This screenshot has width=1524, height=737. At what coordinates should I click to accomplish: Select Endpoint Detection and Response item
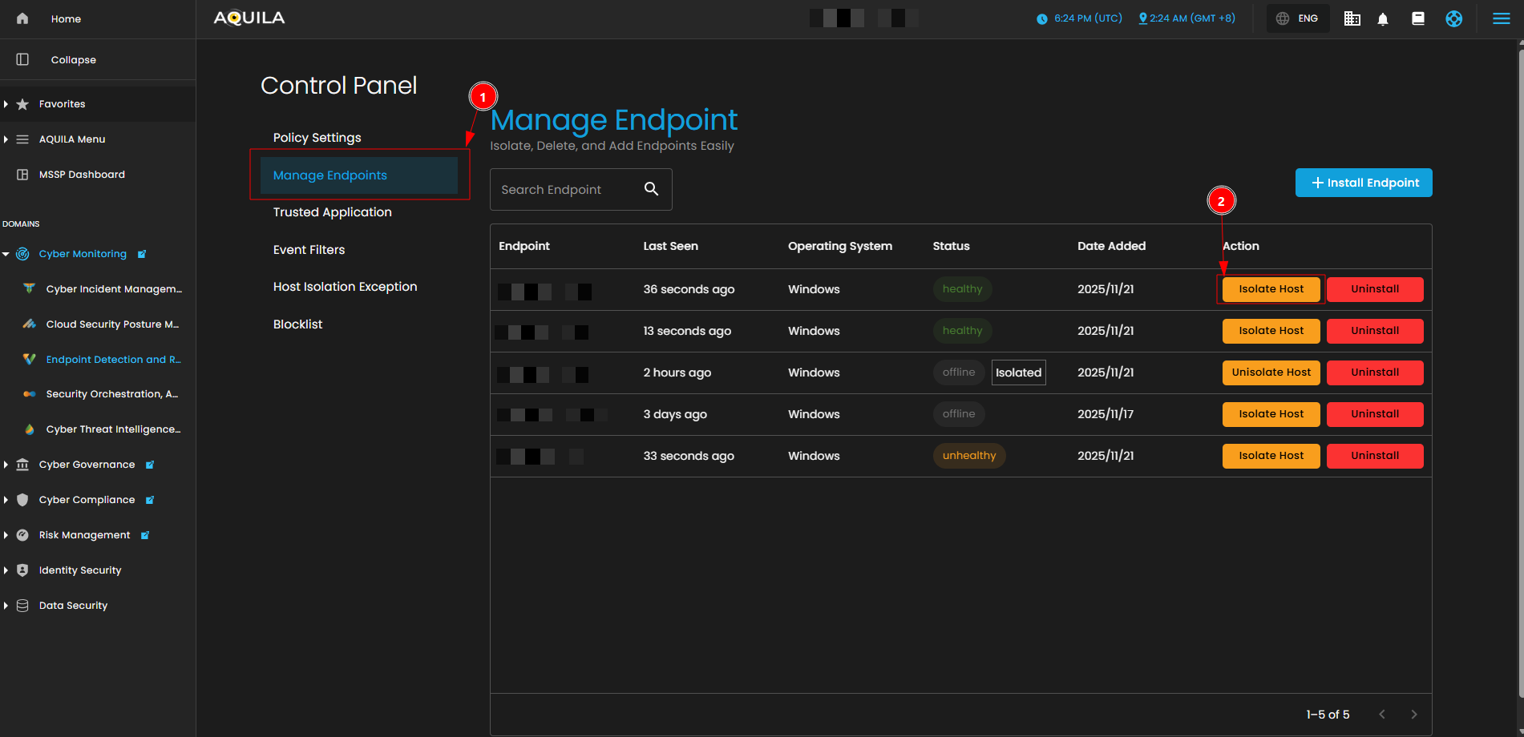tap(113, 360)
